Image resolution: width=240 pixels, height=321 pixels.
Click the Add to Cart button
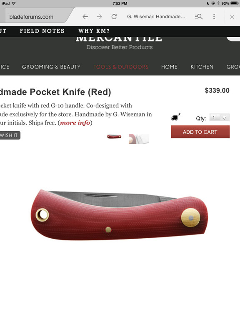click(x=200, y=132)
